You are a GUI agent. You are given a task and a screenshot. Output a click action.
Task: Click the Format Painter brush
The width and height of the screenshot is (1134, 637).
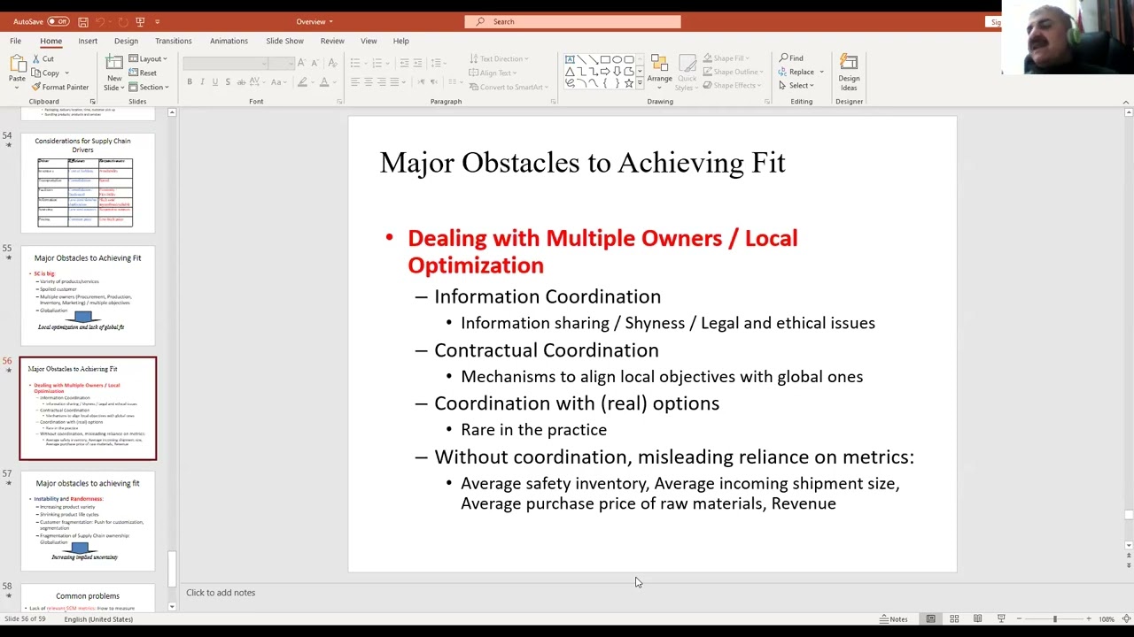36,87
